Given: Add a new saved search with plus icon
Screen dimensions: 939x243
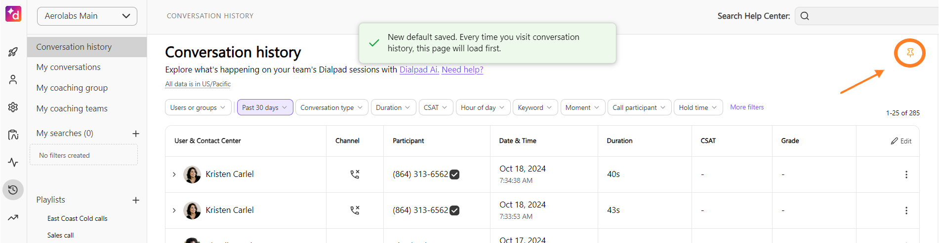Looking at the screenshot, I should [x=136, y=134].
